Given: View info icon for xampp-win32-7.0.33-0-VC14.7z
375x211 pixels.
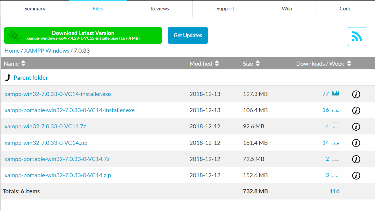Looking at the screenshot, I should [356, 127].
